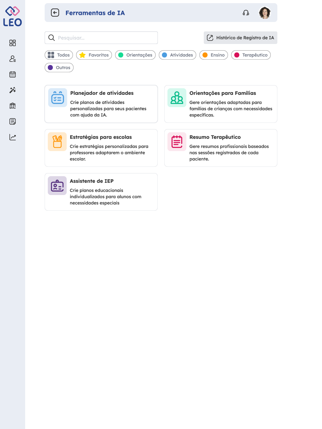Open the notes document sidebar icon
322x429 pixels.
[13, 122]
